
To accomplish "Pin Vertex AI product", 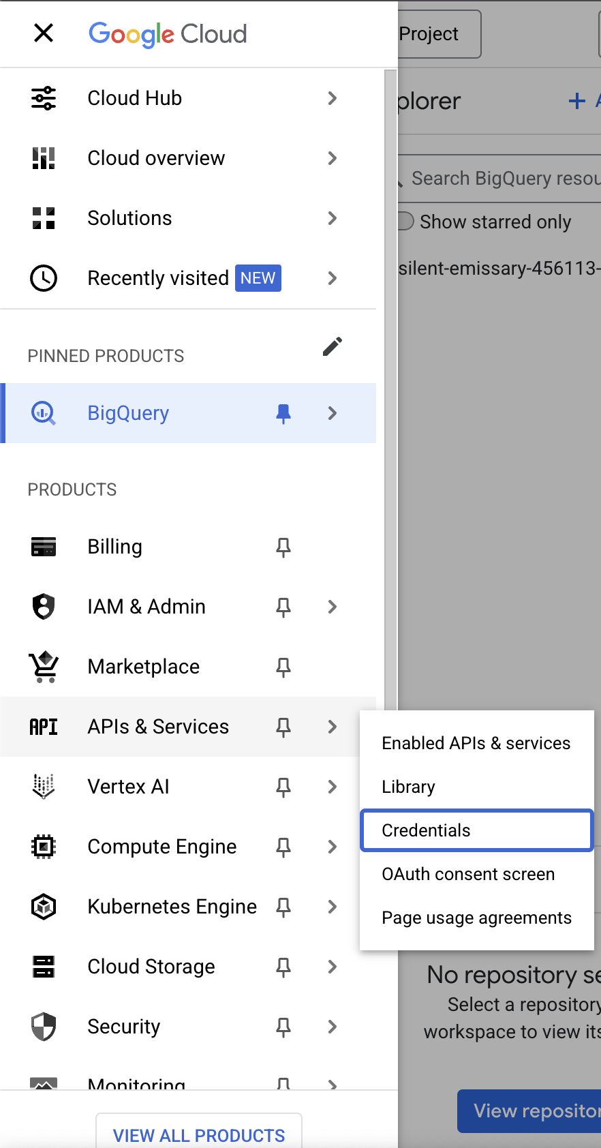I will (x=283, y=787).
